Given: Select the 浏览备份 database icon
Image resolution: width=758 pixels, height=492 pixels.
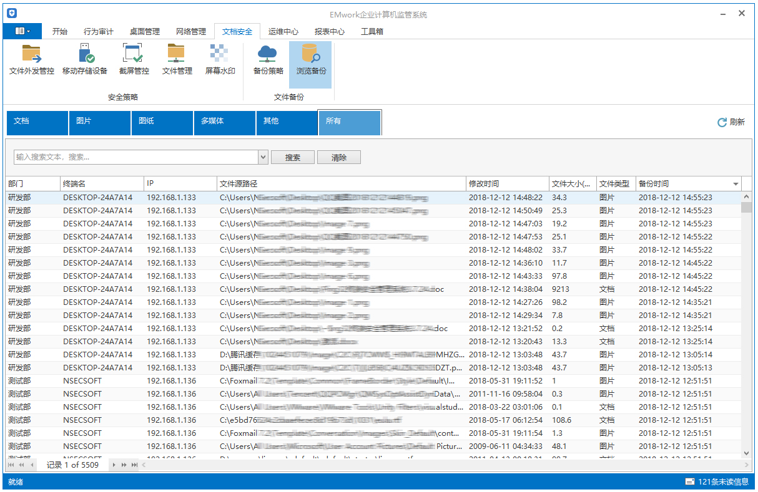Looking at the screenshot, I should pos(310,54).
